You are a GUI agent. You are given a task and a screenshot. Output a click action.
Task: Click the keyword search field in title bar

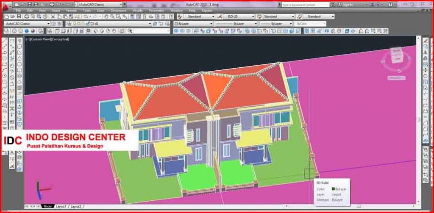[306, 5]
